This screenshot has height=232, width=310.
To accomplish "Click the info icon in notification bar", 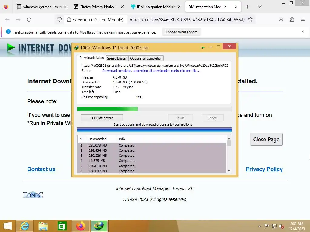I will (x=8, y=31).
